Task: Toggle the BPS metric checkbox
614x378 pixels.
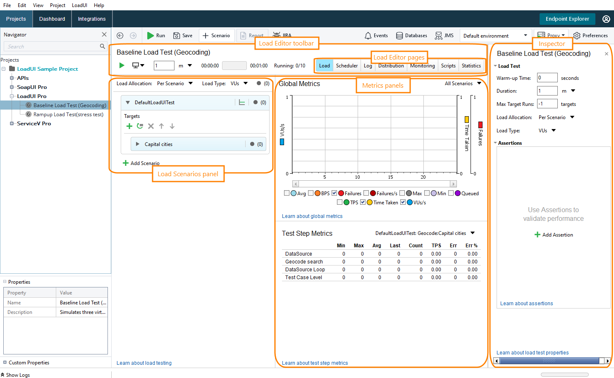Action: [311, 193]
